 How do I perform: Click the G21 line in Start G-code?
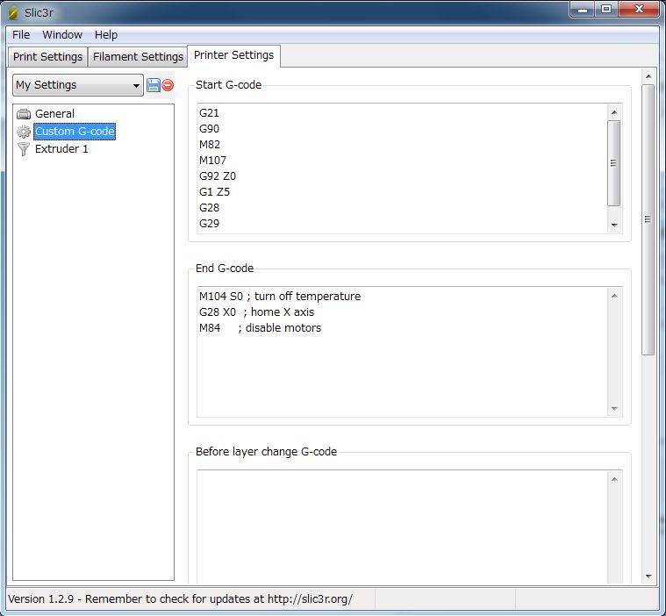[x=210, y=113]
